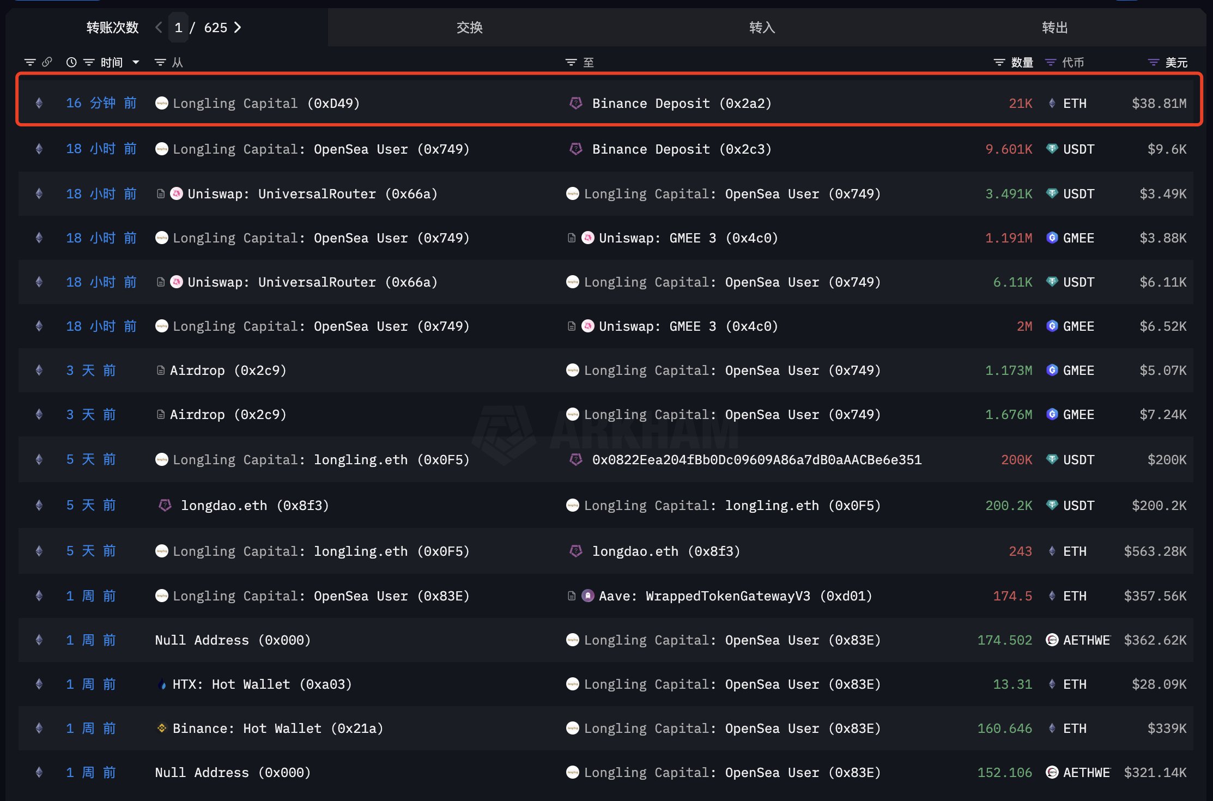Viewport: 1213px width, 801px height.
Task: Switch to the 交换 tab
Action: tap(469, 27)
